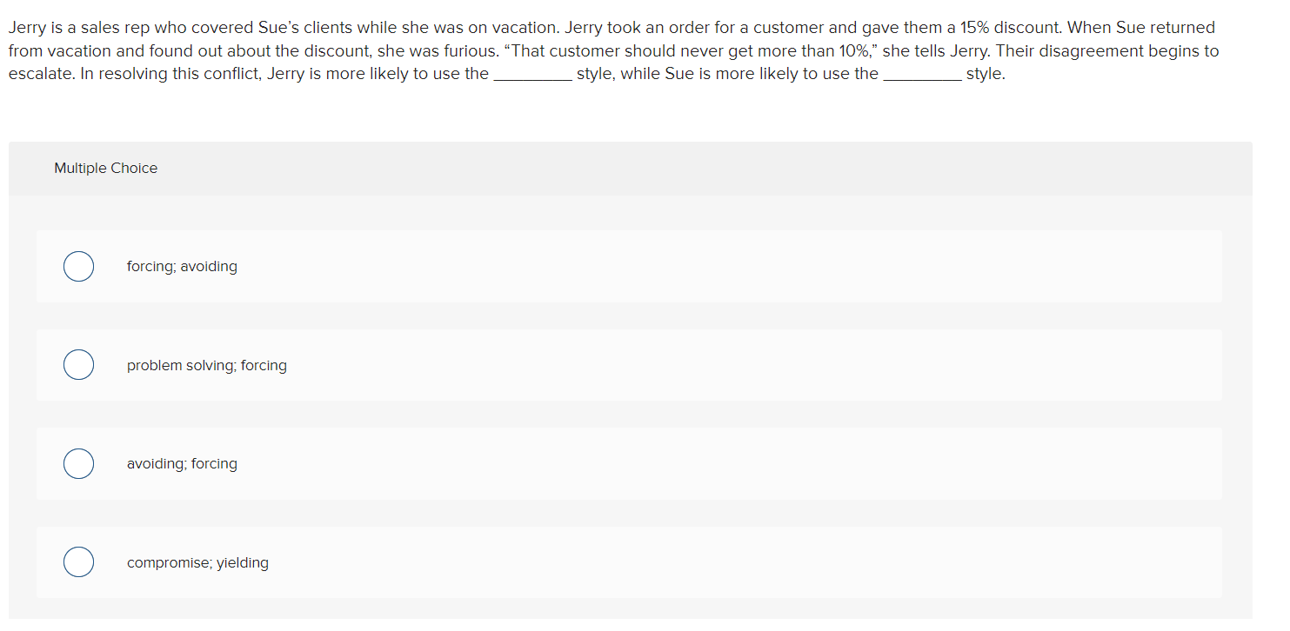Click the 'avoiding; forcing' answer label
The width and height of the screenshot is (1290, 631).
[x=182, y=464]
